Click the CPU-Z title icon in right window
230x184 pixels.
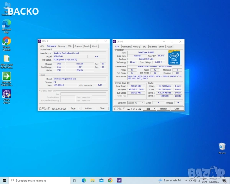(x=114, y=41)
